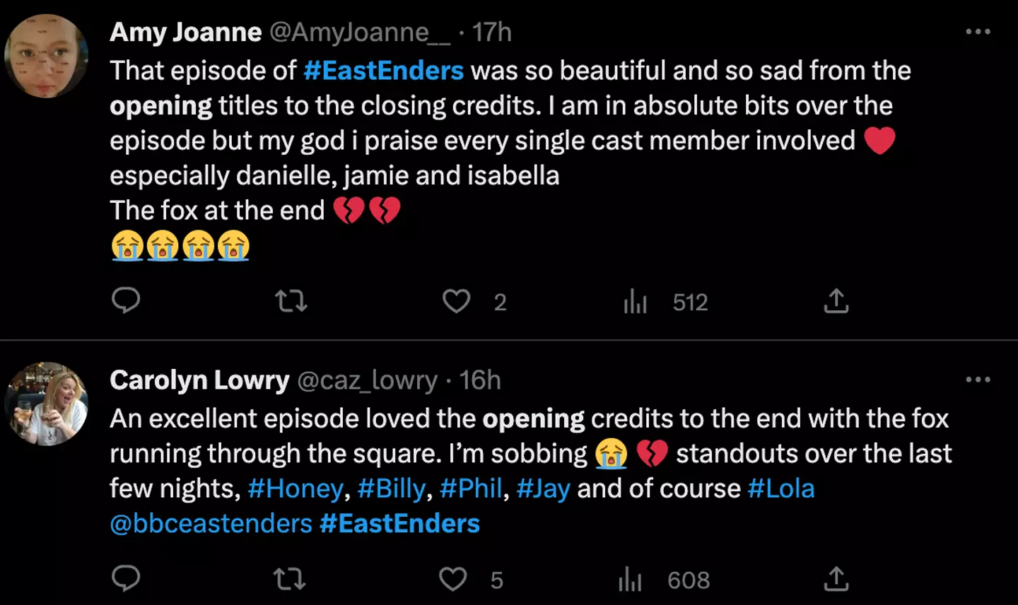The width and height of the screenshot is (1018, 605).
Task: Retweet Carolyn Lowry's post
Action: pyautogui.click(x=289, y=580)
